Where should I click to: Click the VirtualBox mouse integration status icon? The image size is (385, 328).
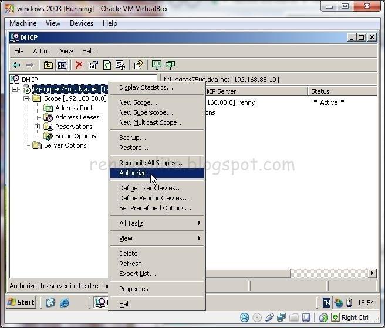pyautogui.click(x=323, y=317)
